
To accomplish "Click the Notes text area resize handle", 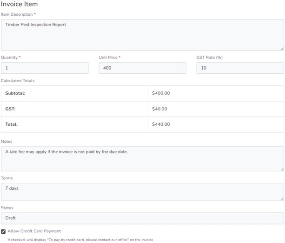I will 282,169.
